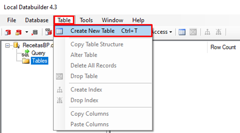Open the Database menu

37,20
